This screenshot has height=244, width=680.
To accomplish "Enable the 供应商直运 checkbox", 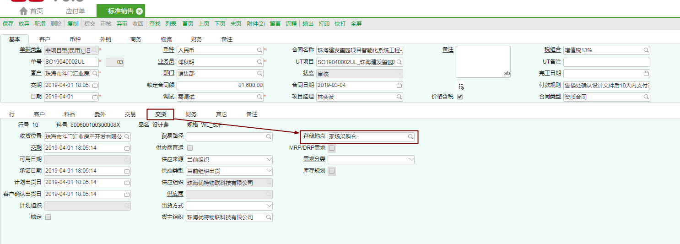I will point(190,148).
